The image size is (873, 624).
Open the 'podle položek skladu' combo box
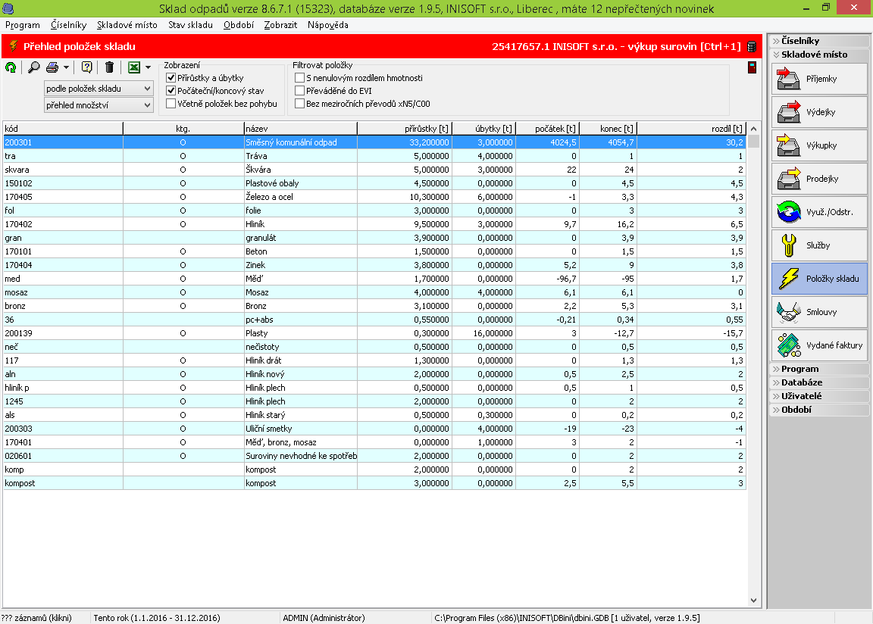[99, 89]
